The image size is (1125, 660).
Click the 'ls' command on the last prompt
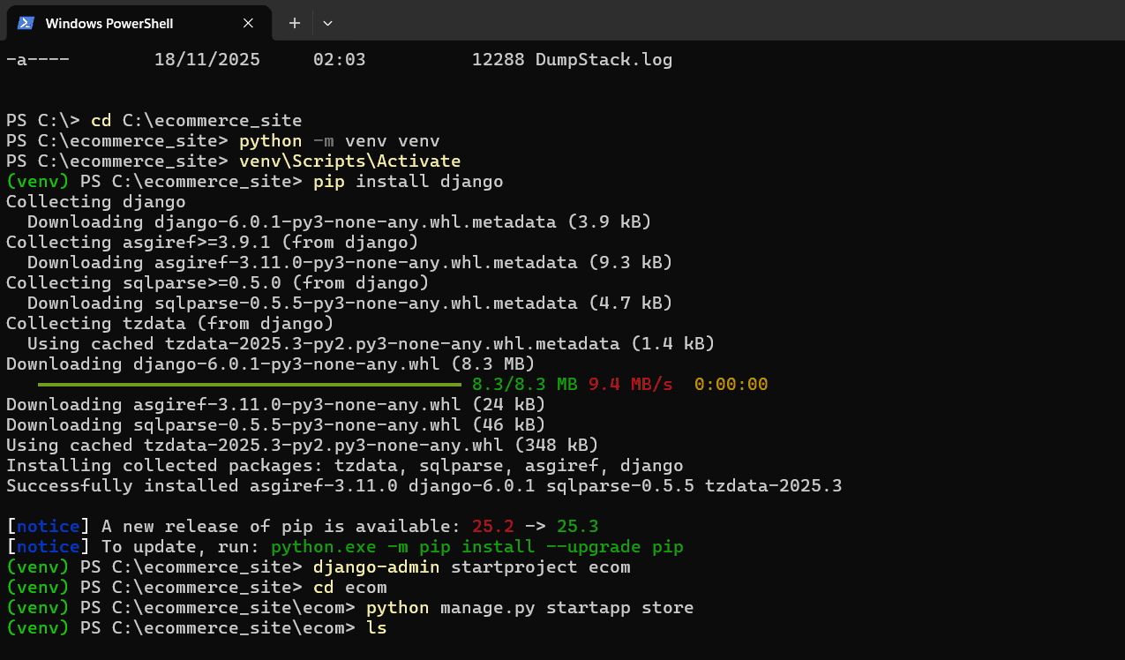(x=377, y=628)
